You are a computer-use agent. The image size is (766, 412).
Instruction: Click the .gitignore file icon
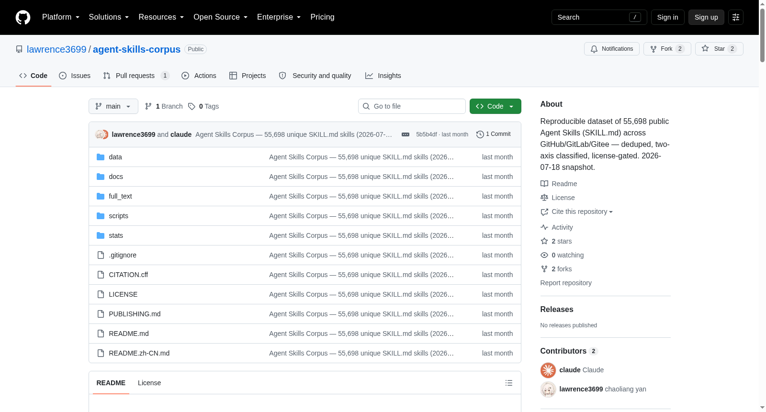coord(101,255)
